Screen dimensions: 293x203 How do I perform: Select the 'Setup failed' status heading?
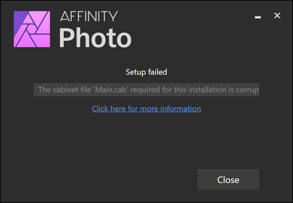(146, 72)
